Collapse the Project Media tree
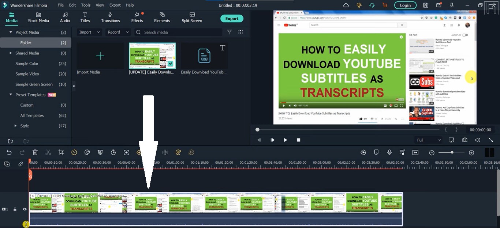The width and height of the screenshot is (500, 228). [11, 33]
